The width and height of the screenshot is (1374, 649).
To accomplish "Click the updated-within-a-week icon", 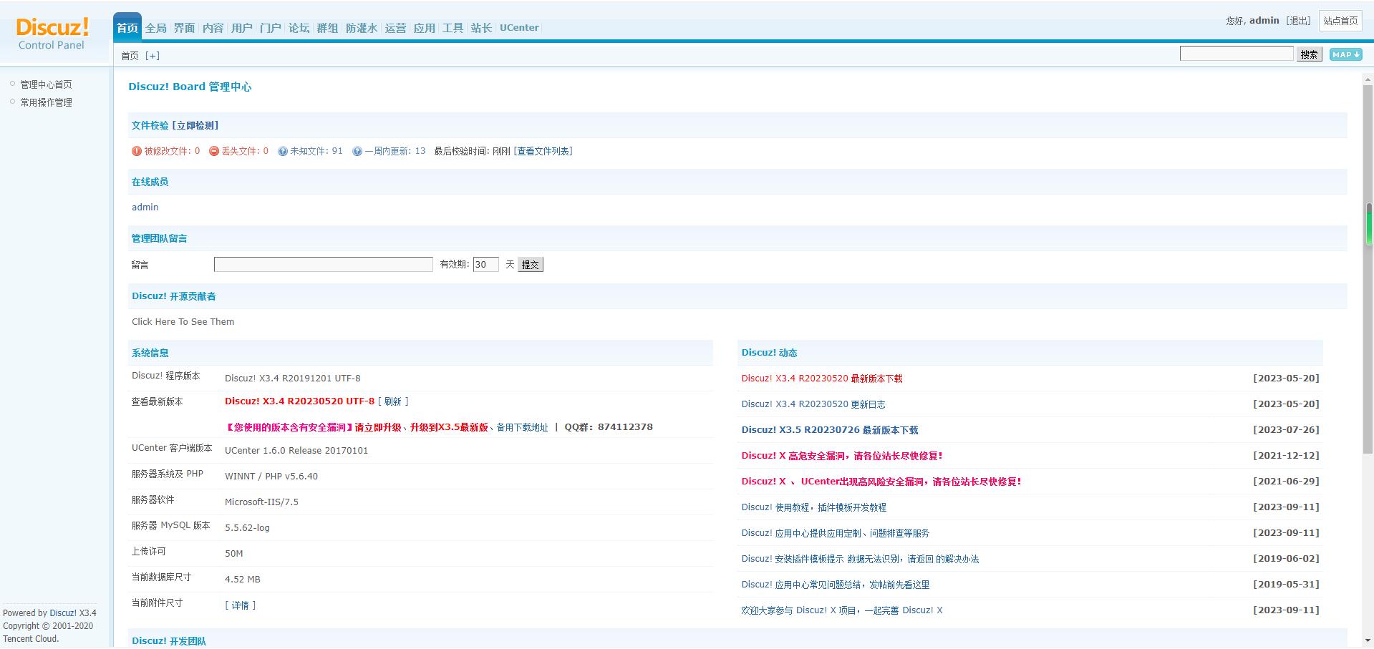I will [357, 151].
